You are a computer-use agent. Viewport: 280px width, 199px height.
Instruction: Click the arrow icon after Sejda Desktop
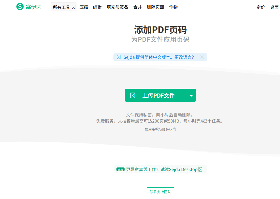pos(200,169)
